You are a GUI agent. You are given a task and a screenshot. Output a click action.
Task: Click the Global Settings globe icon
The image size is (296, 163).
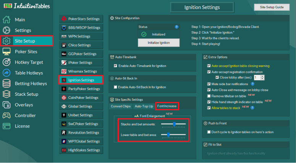point(64,106)
